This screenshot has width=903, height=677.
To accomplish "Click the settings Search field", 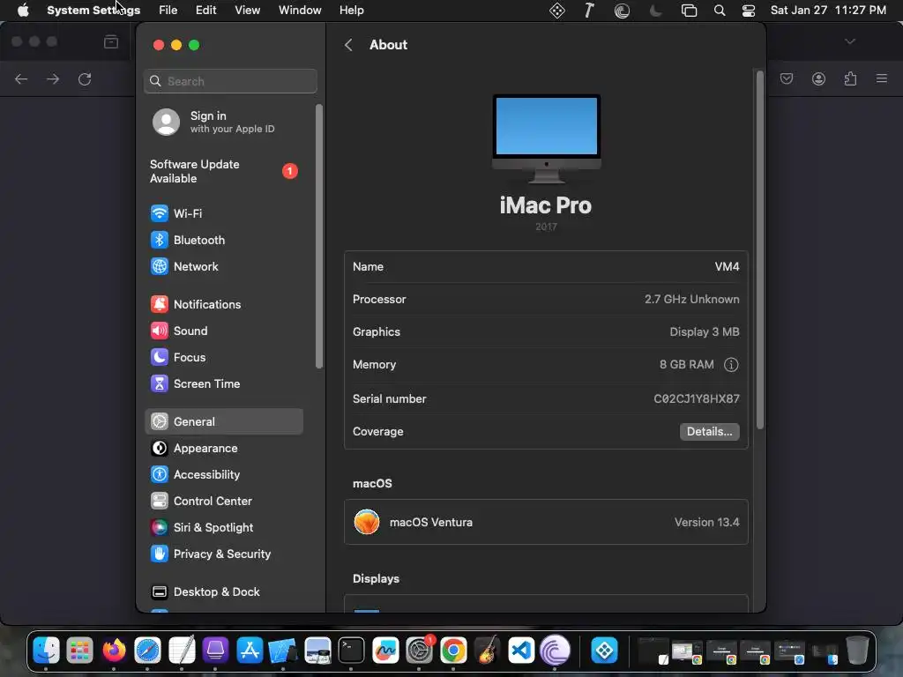I will (x=230, y=81).
